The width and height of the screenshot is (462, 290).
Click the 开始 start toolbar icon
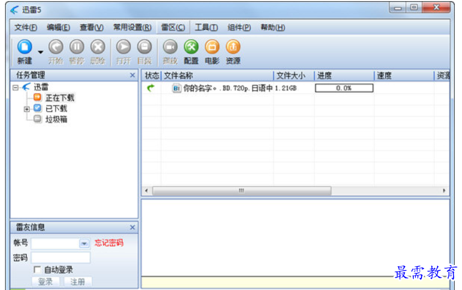[56, 47]
